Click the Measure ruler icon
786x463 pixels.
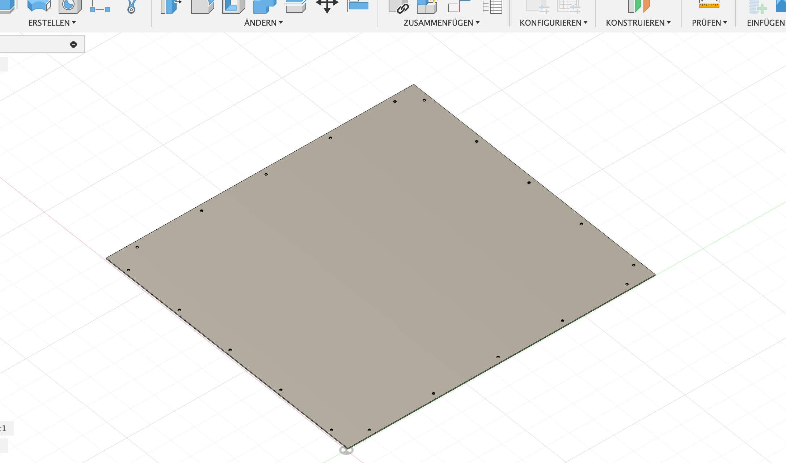709,5
